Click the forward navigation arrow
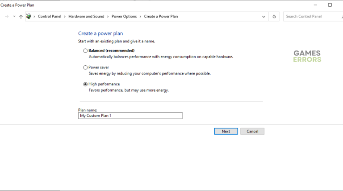The width and height of the screenshot is (343, 191). pyautogui.click(x=6, y=17)
